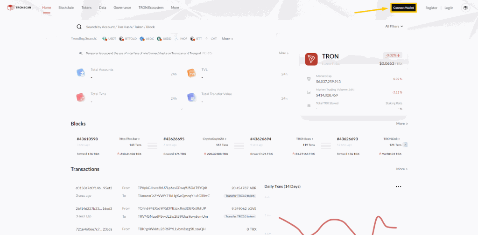The image size is (478, 235).
Task: Open address TQhh694EXoJ9fRd3YBzzxJhgdDBRxUktUP
Action: click(172, 208)
